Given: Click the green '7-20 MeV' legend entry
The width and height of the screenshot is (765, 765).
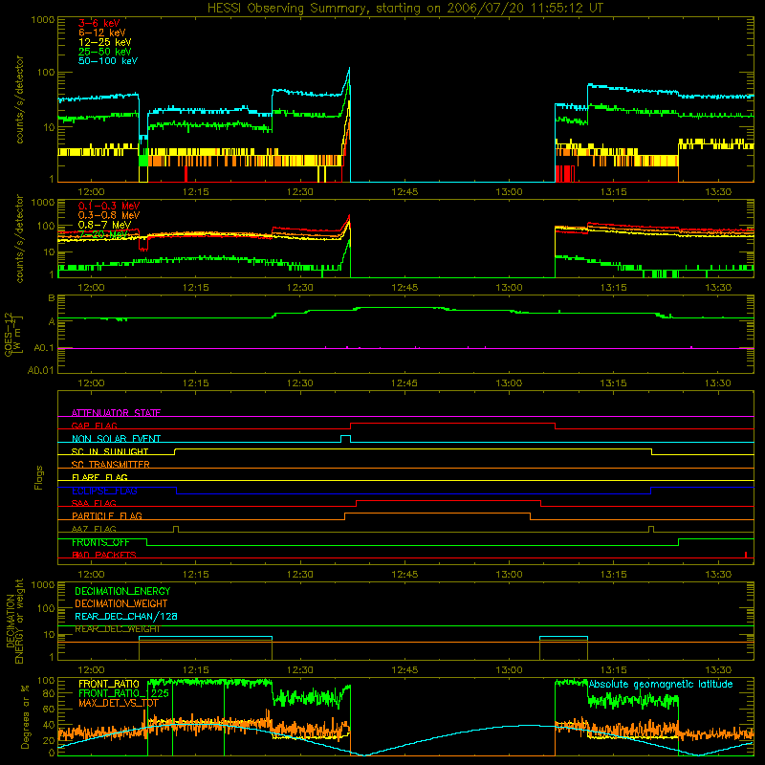Looking at the screenshot, I should (103, 234).
